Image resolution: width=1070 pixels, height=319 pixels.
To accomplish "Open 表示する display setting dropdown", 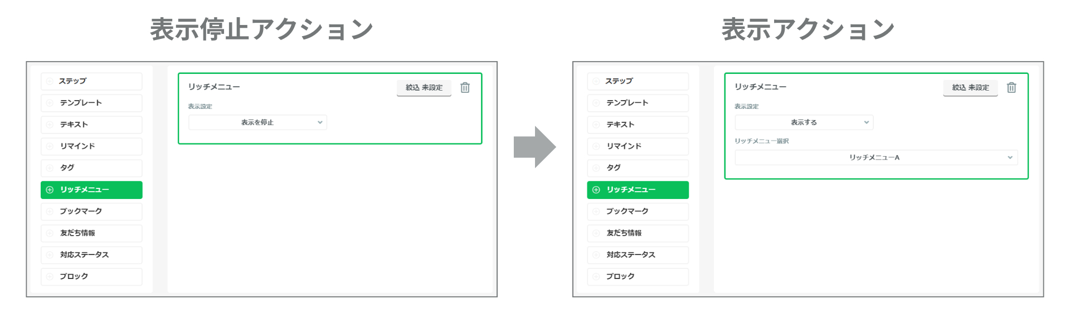I will click(804, 122).
